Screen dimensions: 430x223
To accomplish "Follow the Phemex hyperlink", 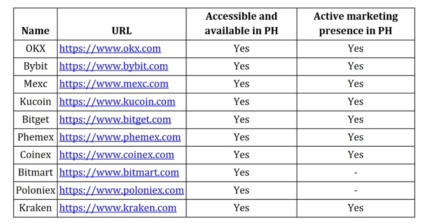I will point(120,137).
